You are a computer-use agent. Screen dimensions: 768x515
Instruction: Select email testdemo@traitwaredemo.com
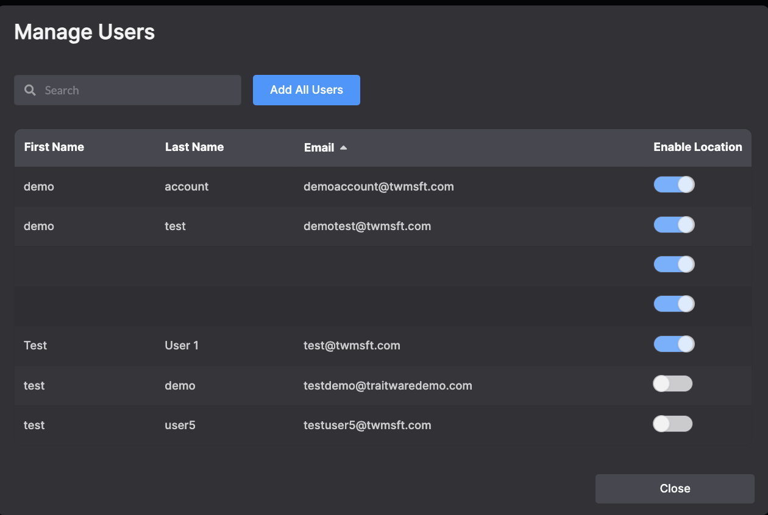click(388, 386)
